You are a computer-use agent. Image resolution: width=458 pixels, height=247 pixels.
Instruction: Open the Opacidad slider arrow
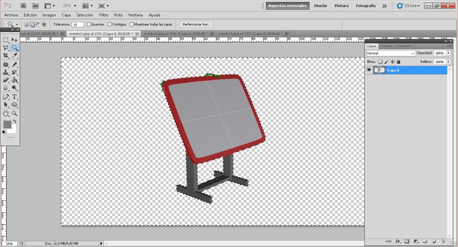coord(449,53)
